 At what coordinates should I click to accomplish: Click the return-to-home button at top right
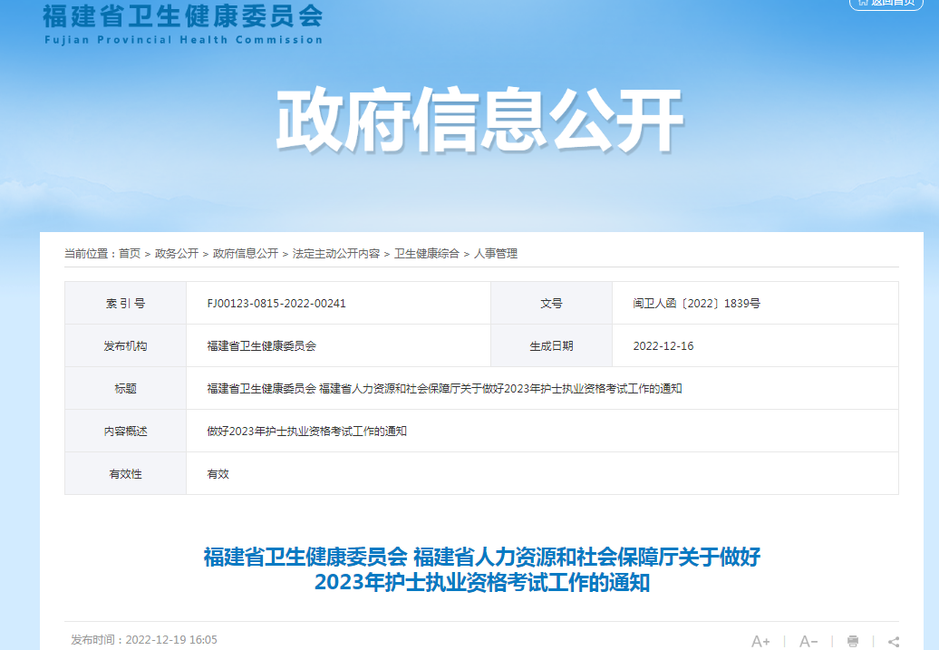(886, 3)
